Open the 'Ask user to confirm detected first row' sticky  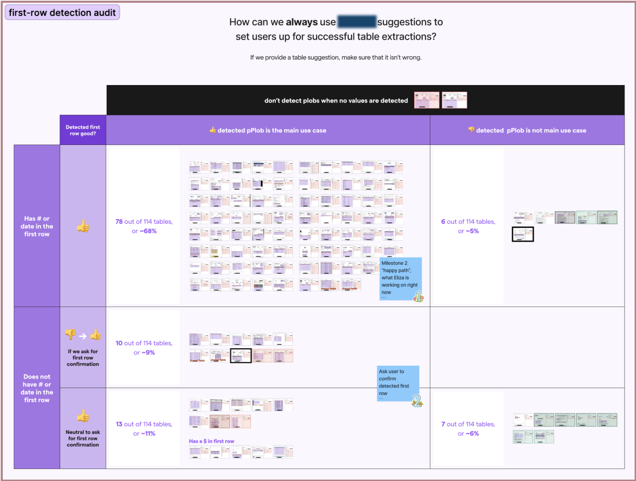coord(397,383)
